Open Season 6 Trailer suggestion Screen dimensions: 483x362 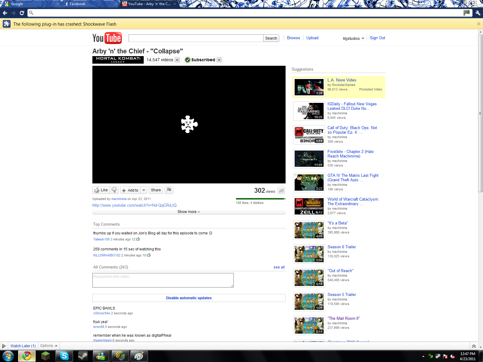342,247
